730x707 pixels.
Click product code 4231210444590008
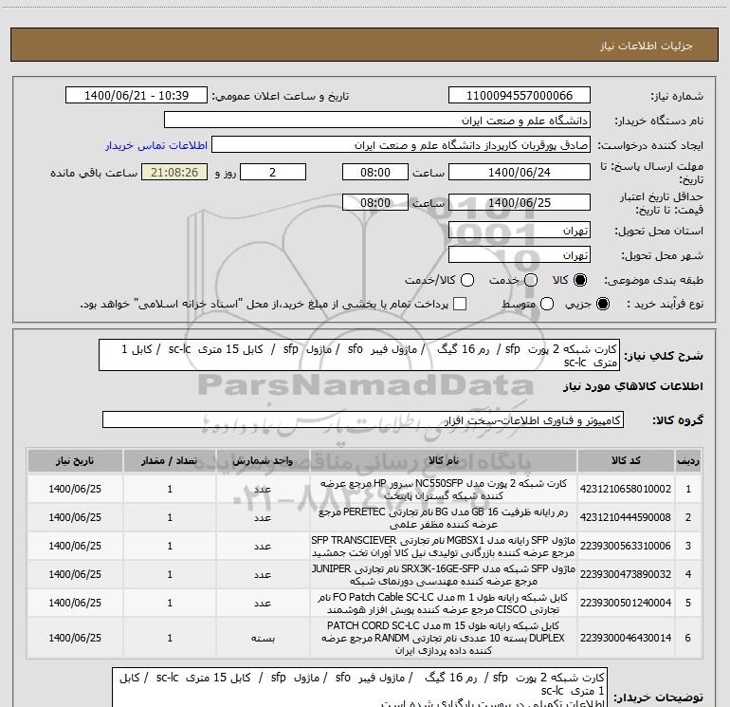pyautogui.click(x=626, y=517)
